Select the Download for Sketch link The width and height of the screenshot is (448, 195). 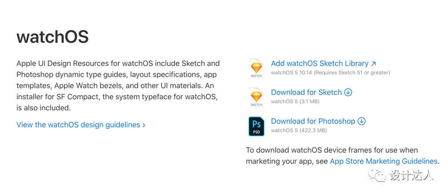coord(306,93)
